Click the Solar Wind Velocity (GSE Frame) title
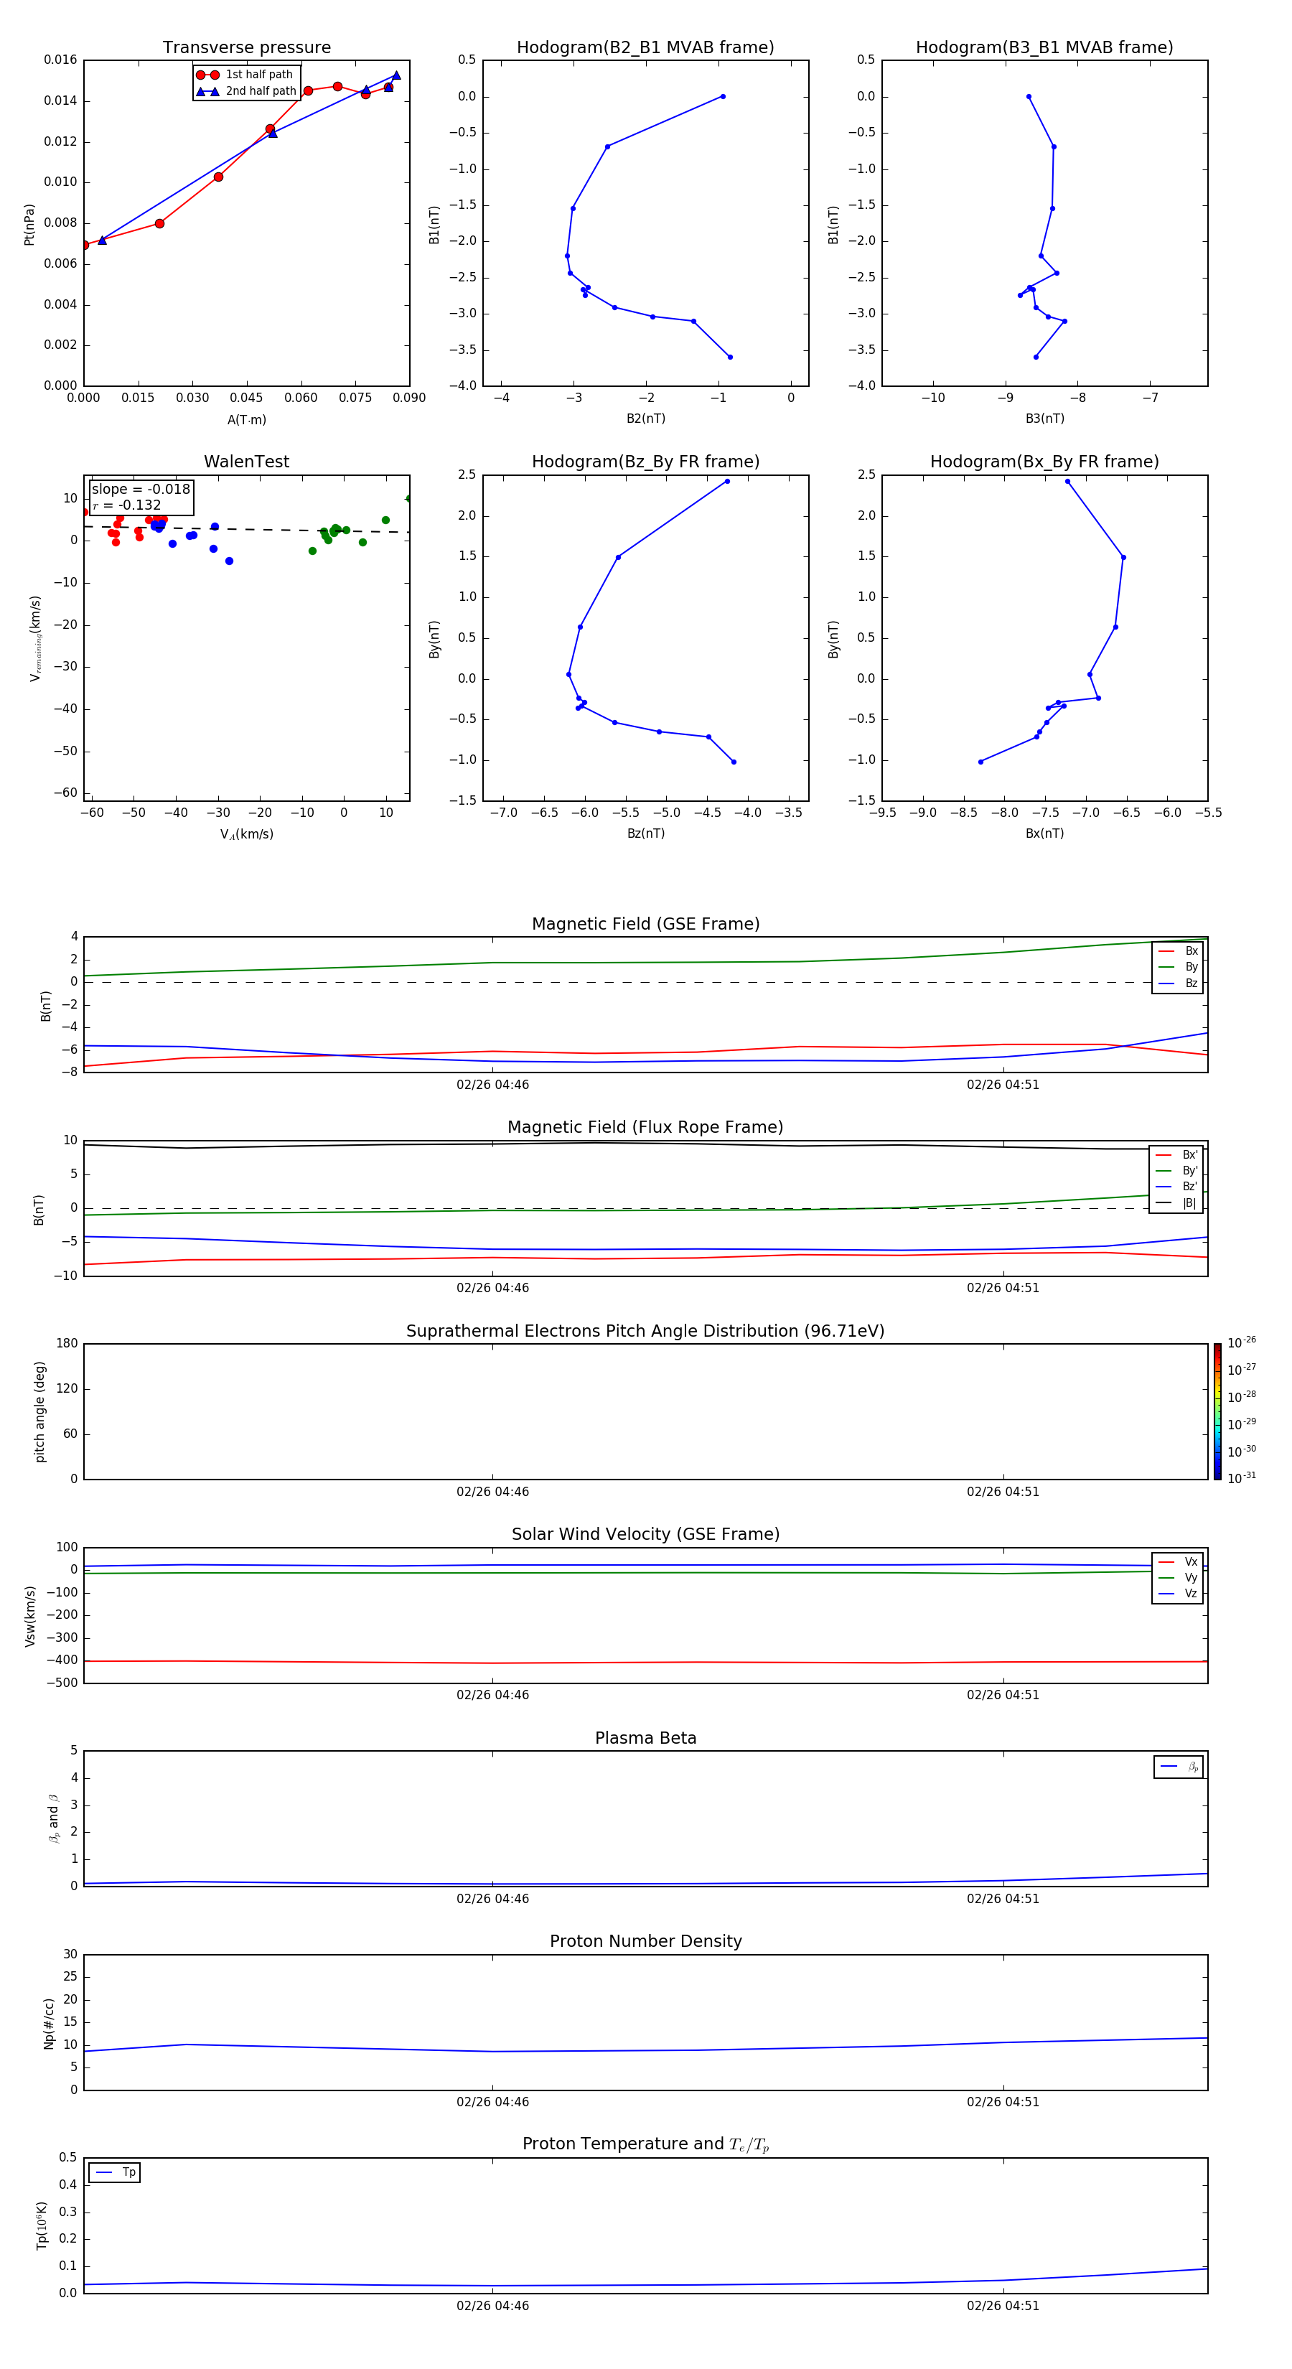This screenshot has width=1292, height=2369. point(645,1535)
